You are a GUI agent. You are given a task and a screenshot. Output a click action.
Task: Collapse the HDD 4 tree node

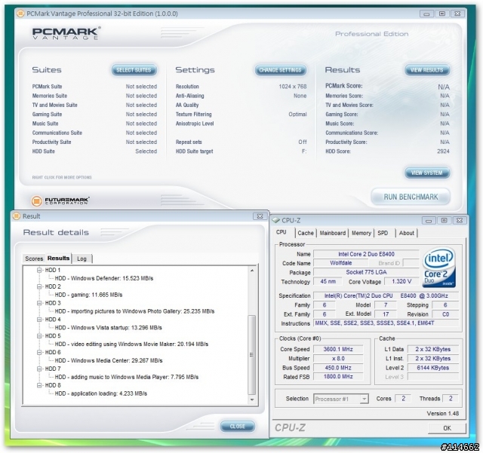coord(39,320)
